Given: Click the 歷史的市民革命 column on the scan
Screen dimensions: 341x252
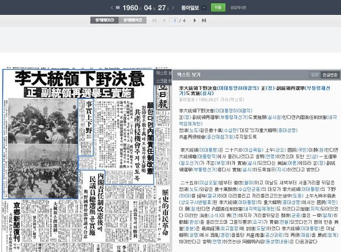Looking at the screenshot, I should (x=165, y=213).
